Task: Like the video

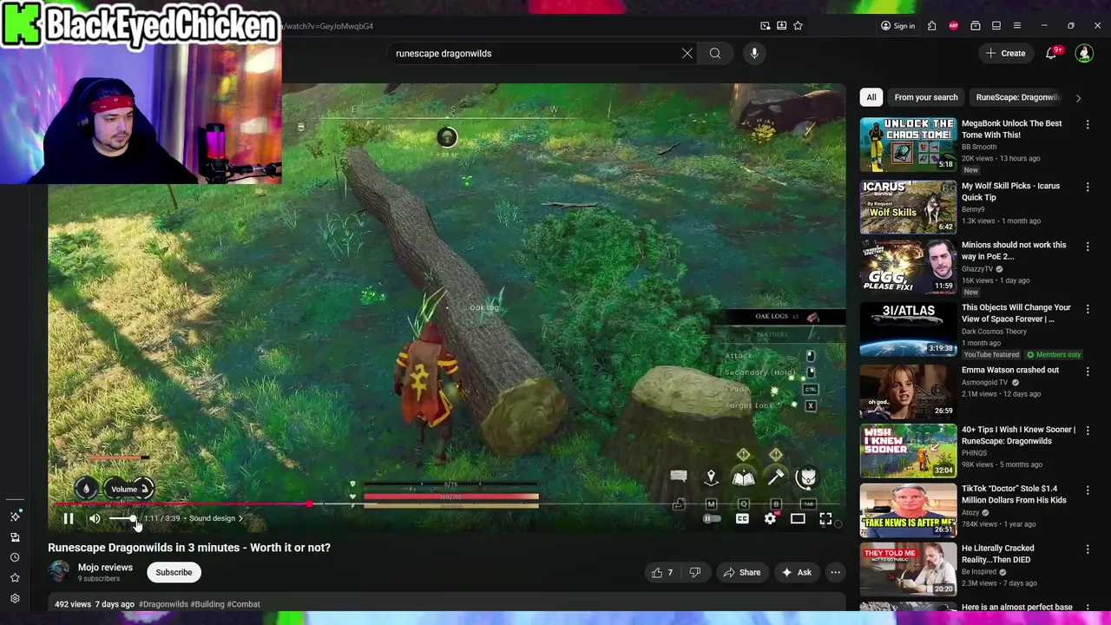Action: (662, 572)
